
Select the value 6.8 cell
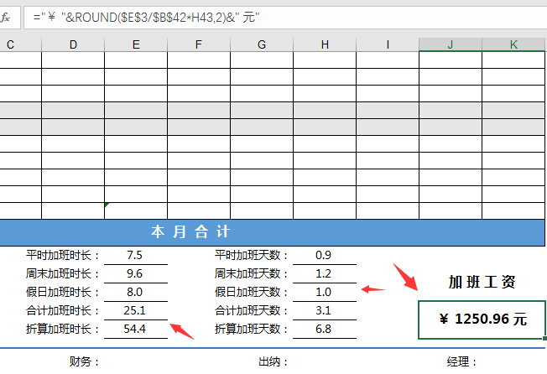point(325,329)
